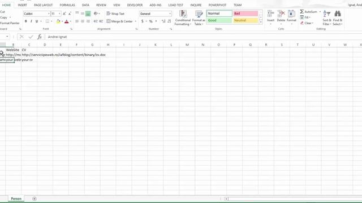The image size is (362, 203).
Task: Click AutoSum
Action: pyautogui.click(x=308, y=12)
